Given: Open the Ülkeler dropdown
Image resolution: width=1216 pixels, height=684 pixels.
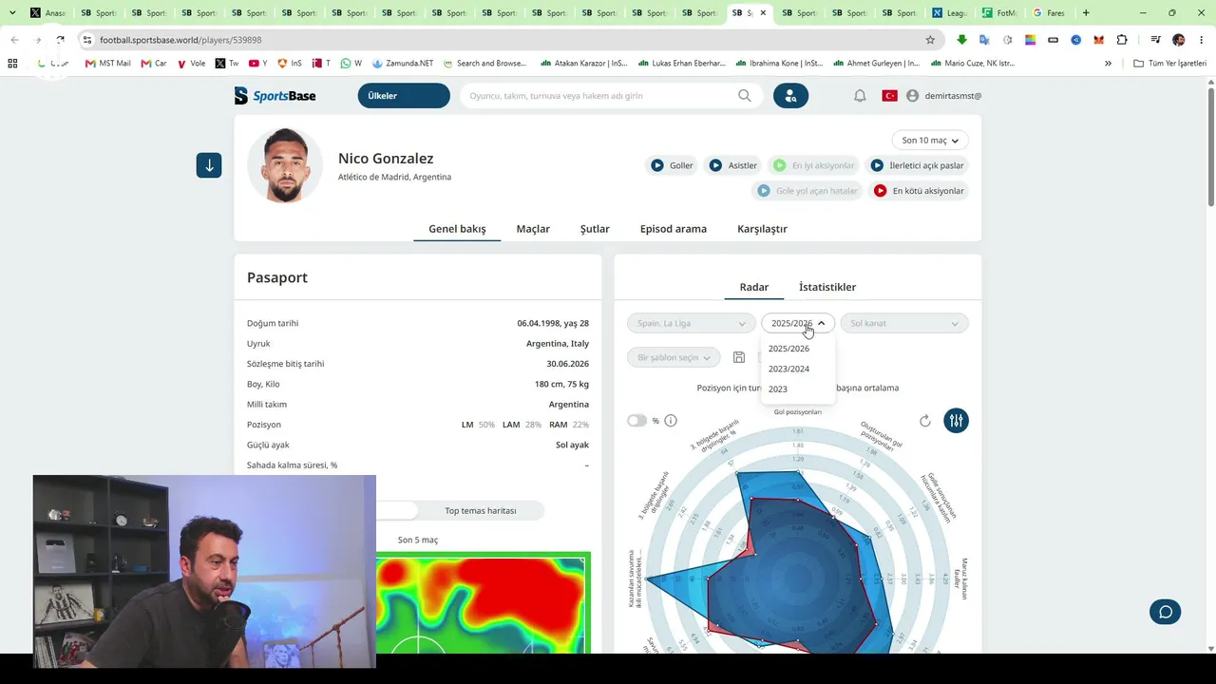Looking at the screenshot, I should 404,96.
